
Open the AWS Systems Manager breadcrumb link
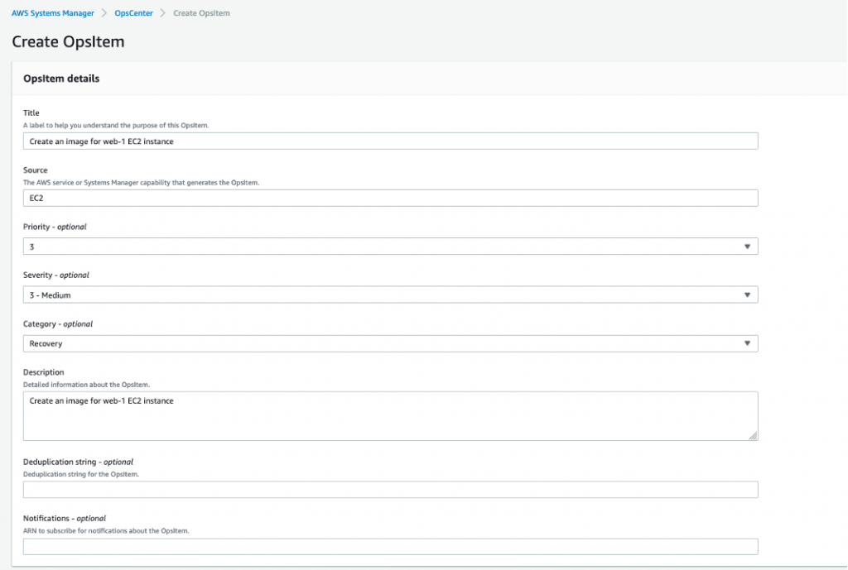click(53, 12)
